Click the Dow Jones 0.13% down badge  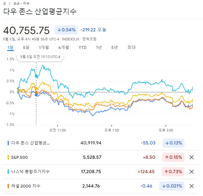pos(173,143)
